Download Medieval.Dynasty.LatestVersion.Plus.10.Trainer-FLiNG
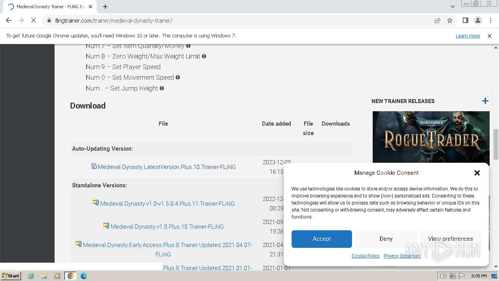 [x=167, y=167]
